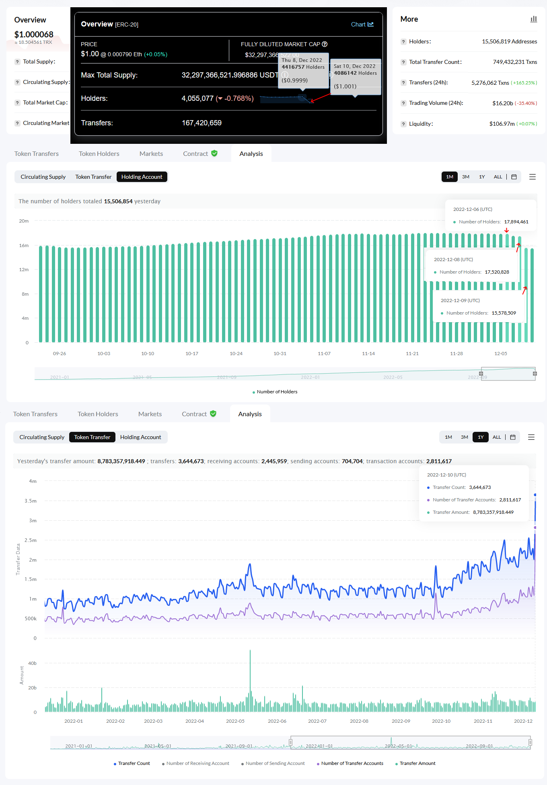Click the help icon beside Total Transfer Count
Viewport: 547px width, 785px height.
pos(403,62)
